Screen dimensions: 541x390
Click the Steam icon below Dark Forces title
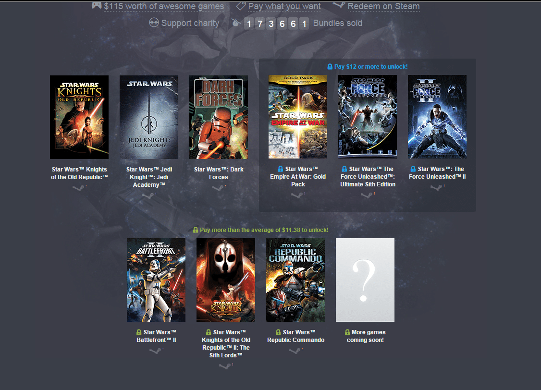[x=218, y=188]
